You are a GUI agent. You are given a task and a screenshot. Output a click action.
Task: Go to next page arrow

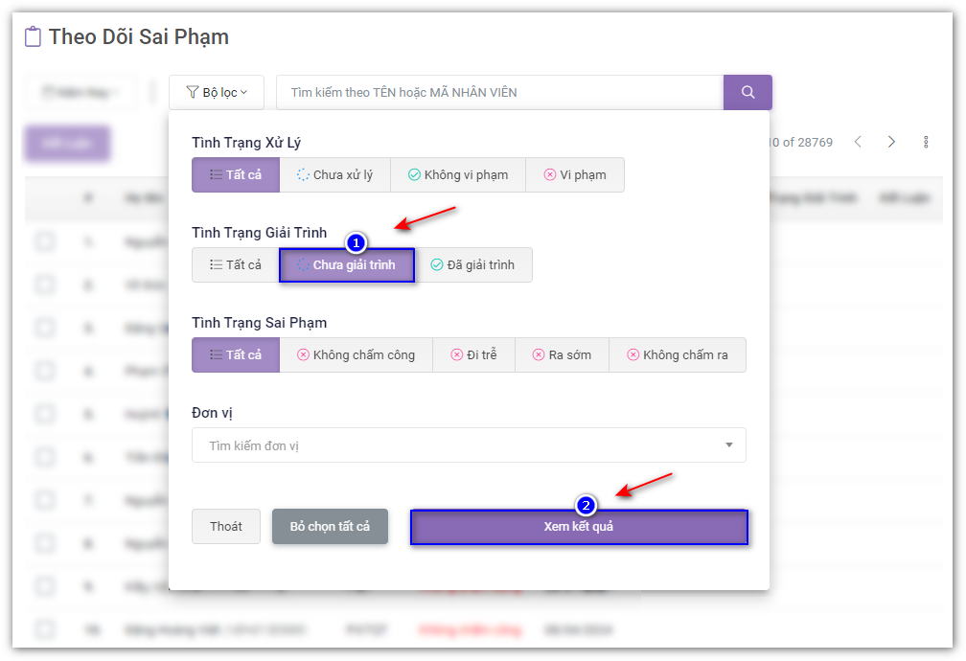point(891,142)
